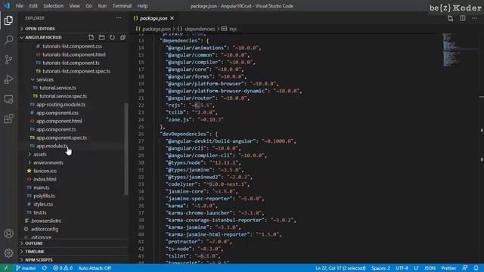Viewport: 484px width, 272px height.
Task: Open the Run menu
Action: click(x=102, y=6)
